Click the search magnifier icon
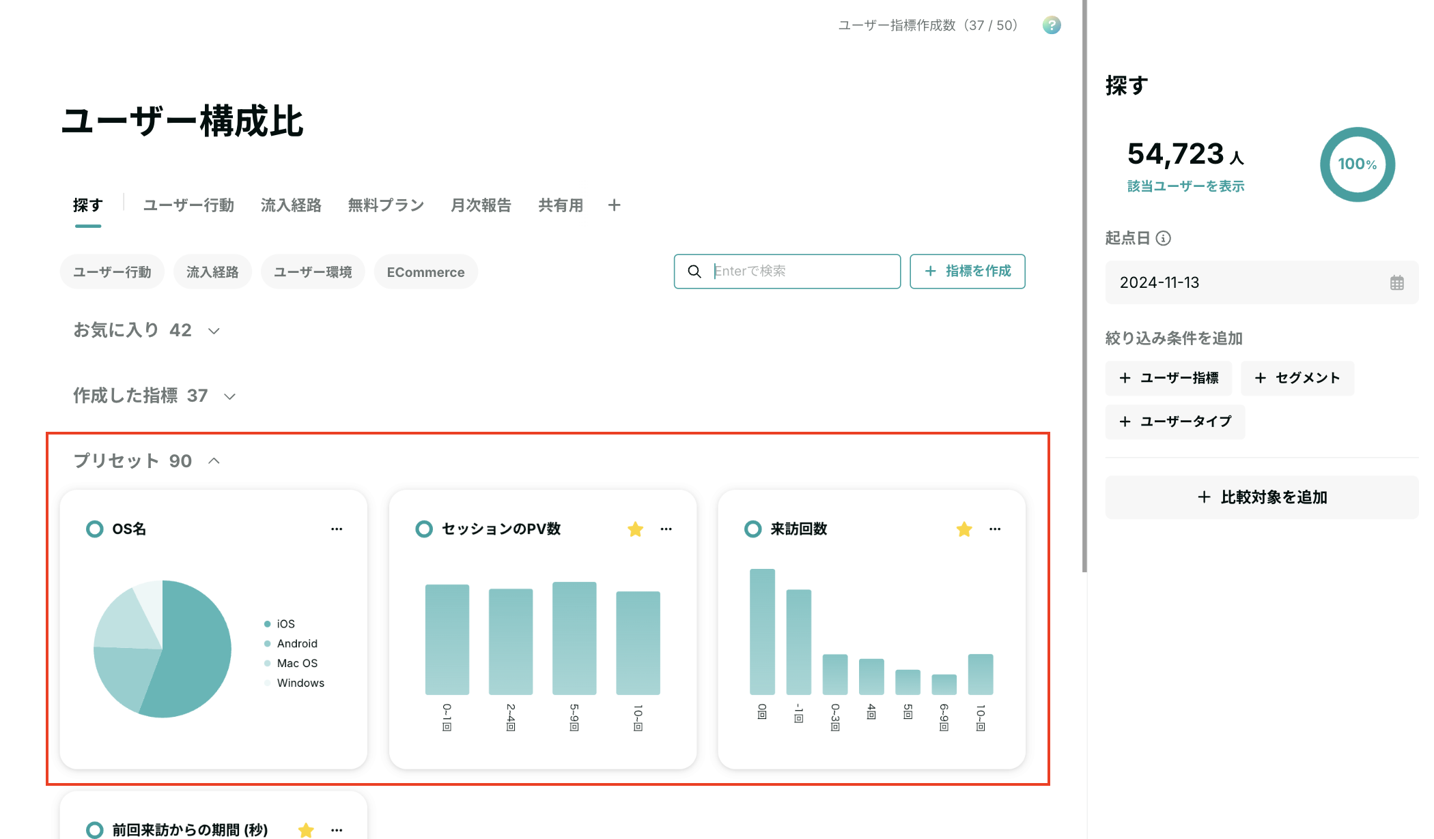1434x839 pixels. 694,271
